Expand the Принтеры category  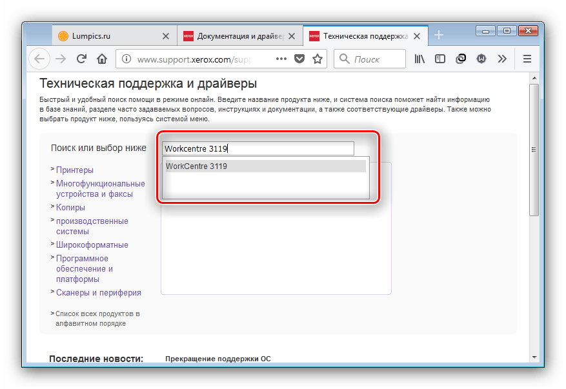coord(74,170)
